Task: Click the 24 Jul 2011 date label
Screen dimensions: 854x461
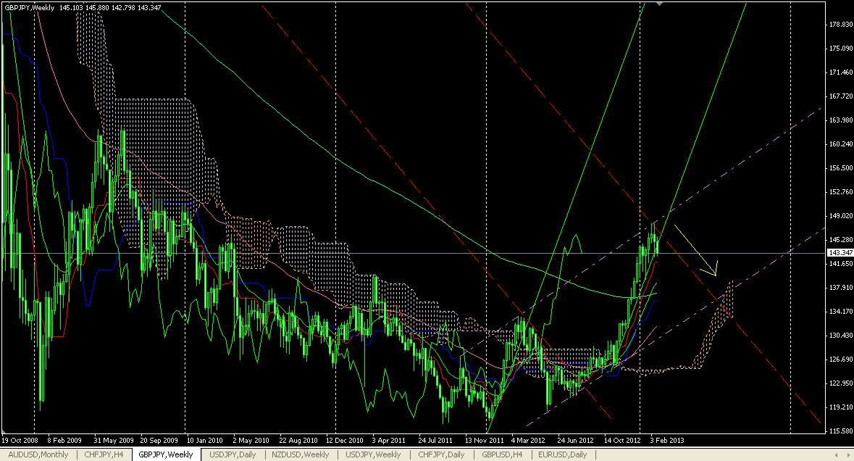Action: 435,440
